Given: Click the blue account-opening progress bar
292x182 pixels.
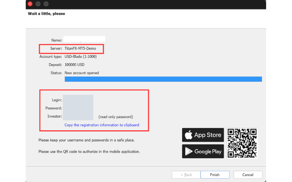Looking at the screenshot, I should (x=163, y=79).
